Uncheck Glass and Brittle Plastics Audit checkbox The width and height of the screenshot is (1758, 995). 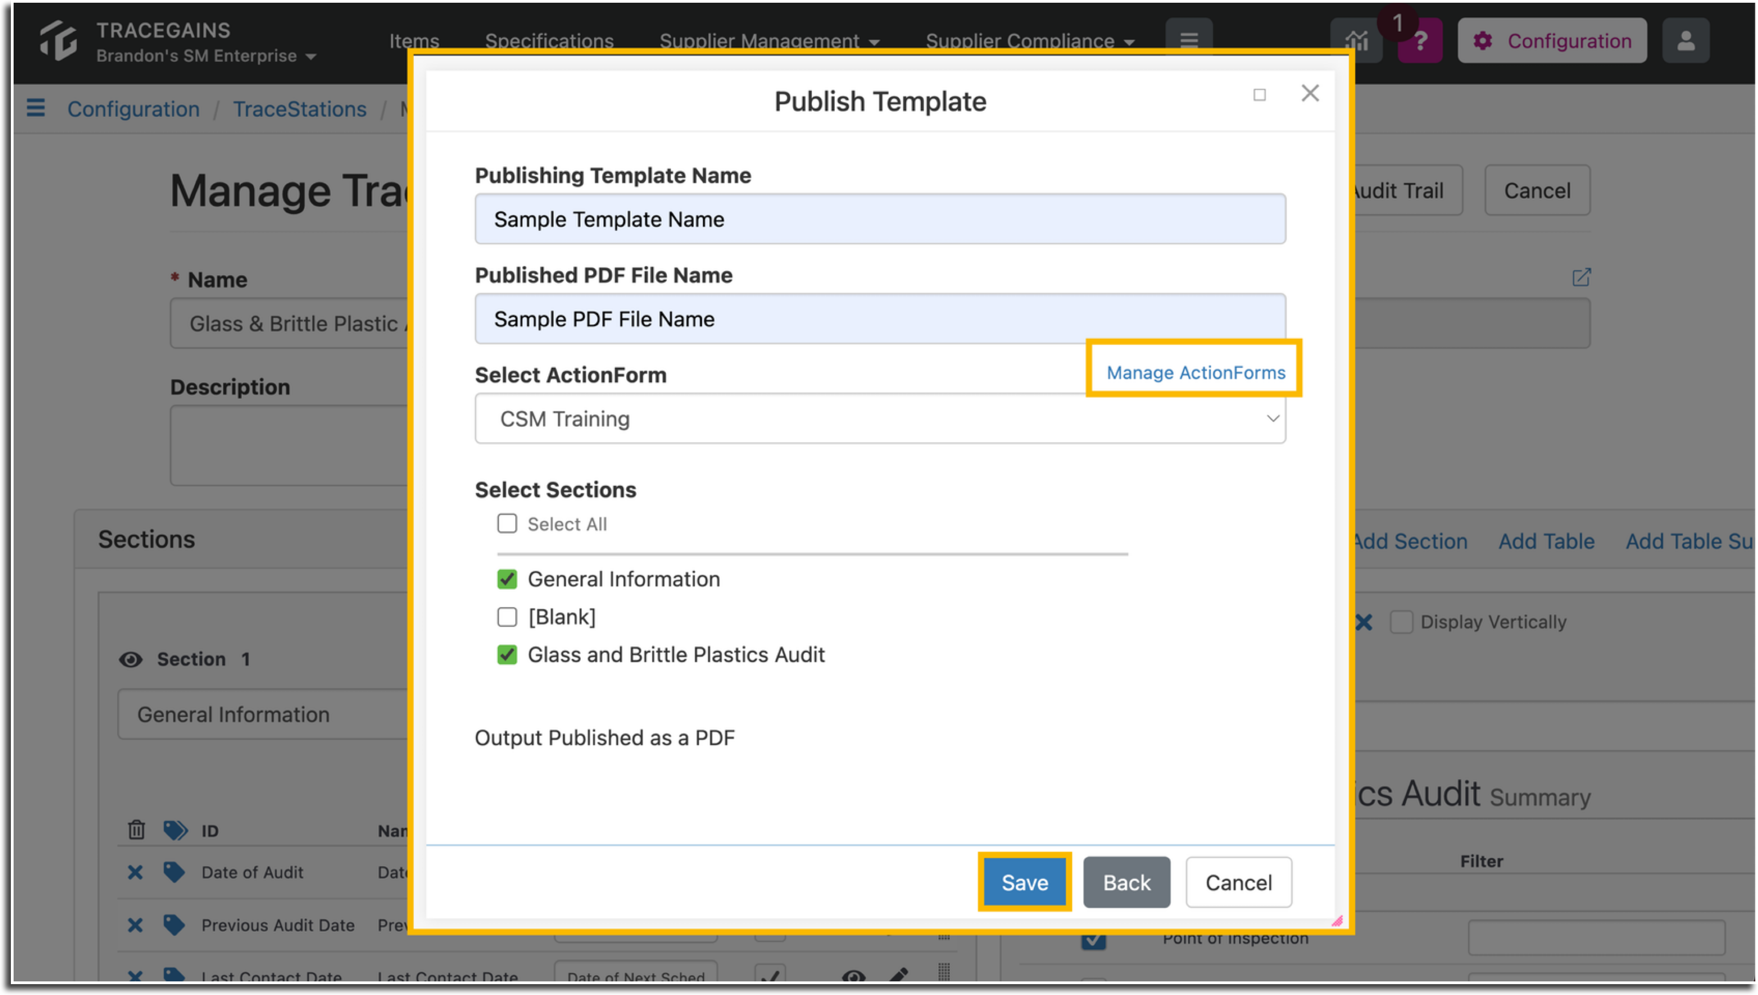point(507,654)
